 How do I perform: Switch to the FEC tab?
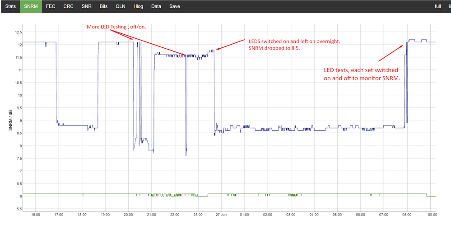click(51, 6)
